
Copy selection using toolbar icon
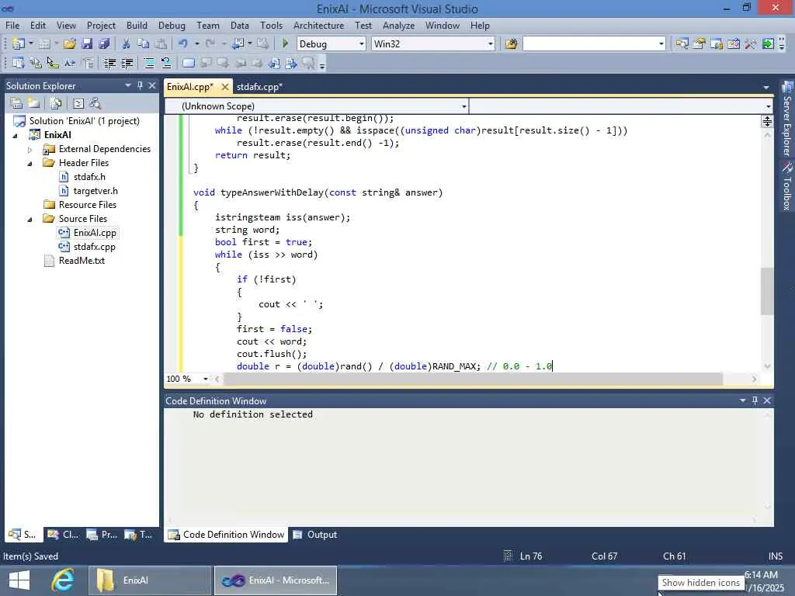144,43
